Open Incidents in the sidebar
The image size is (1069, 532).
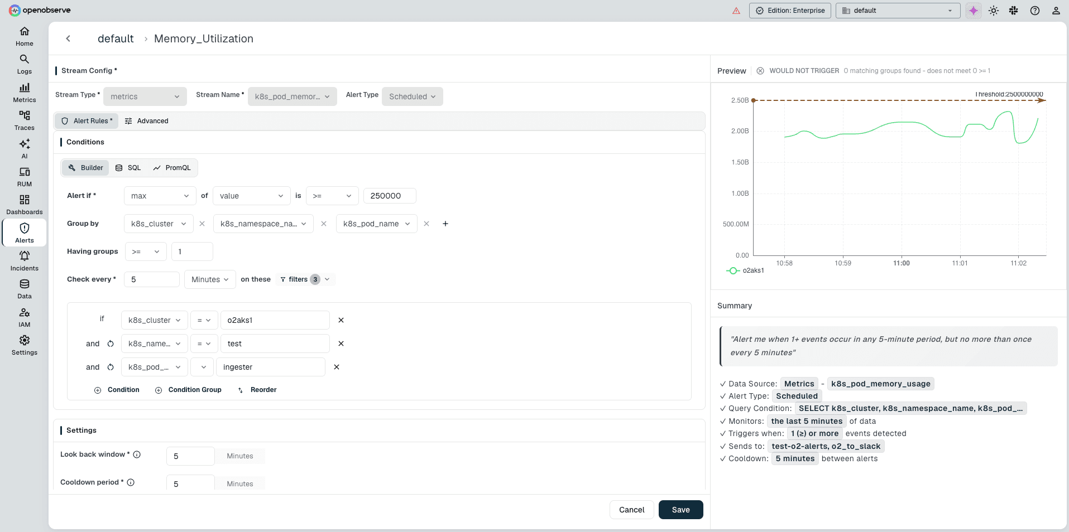pyautogui.click(x=25, y=262)
